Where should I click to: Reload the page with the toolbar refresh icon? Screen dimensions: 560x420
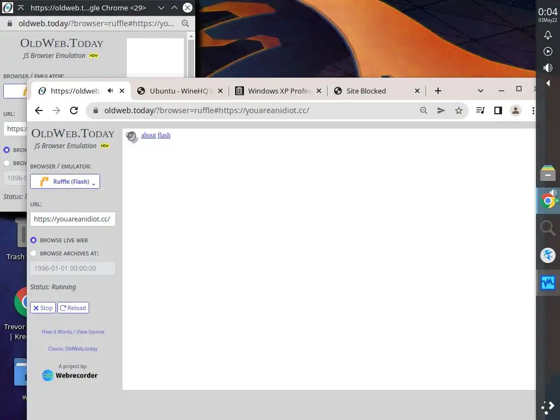coord(74,110)
